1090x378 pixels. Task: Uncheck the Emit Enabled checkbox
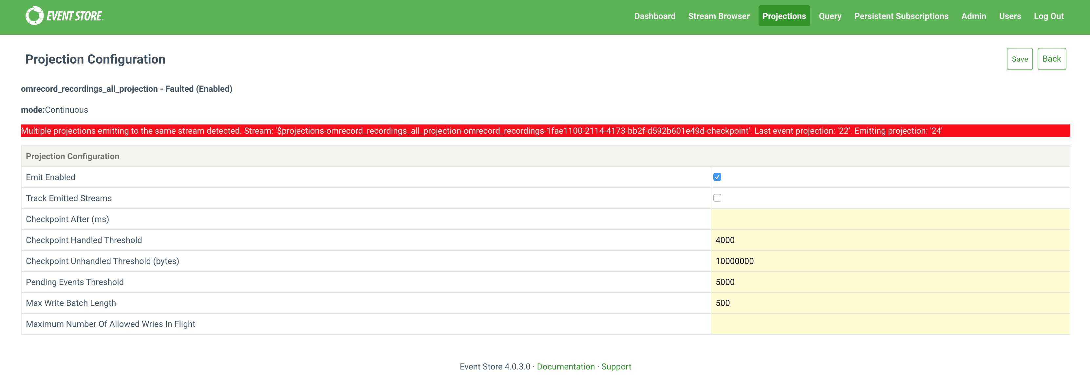tap(717, 177)
